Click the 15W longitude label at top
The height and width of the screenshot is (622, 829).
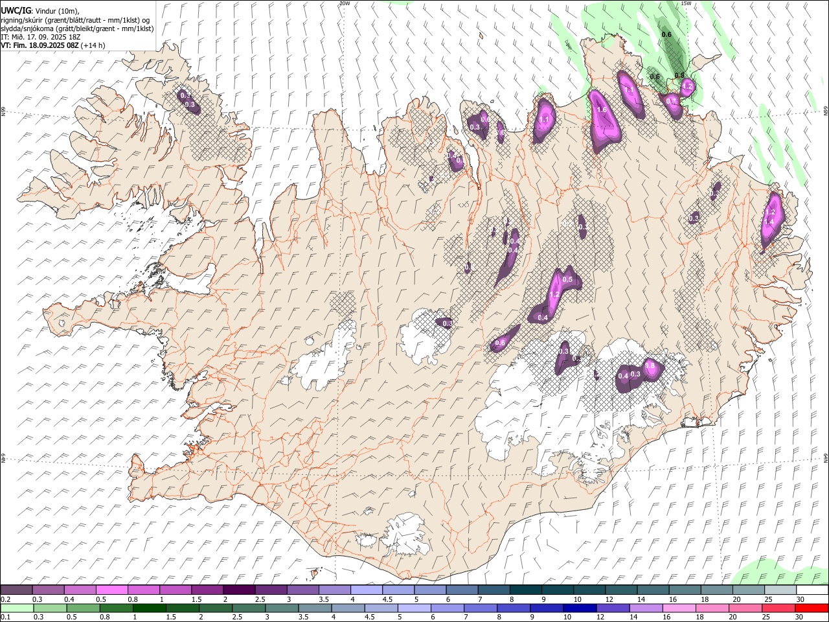click(x=686, y=3)
